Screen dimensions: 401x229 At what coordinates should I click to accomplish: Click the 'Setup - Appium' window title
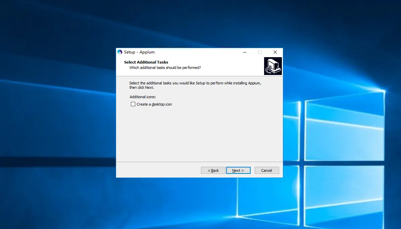click(139, 52)
